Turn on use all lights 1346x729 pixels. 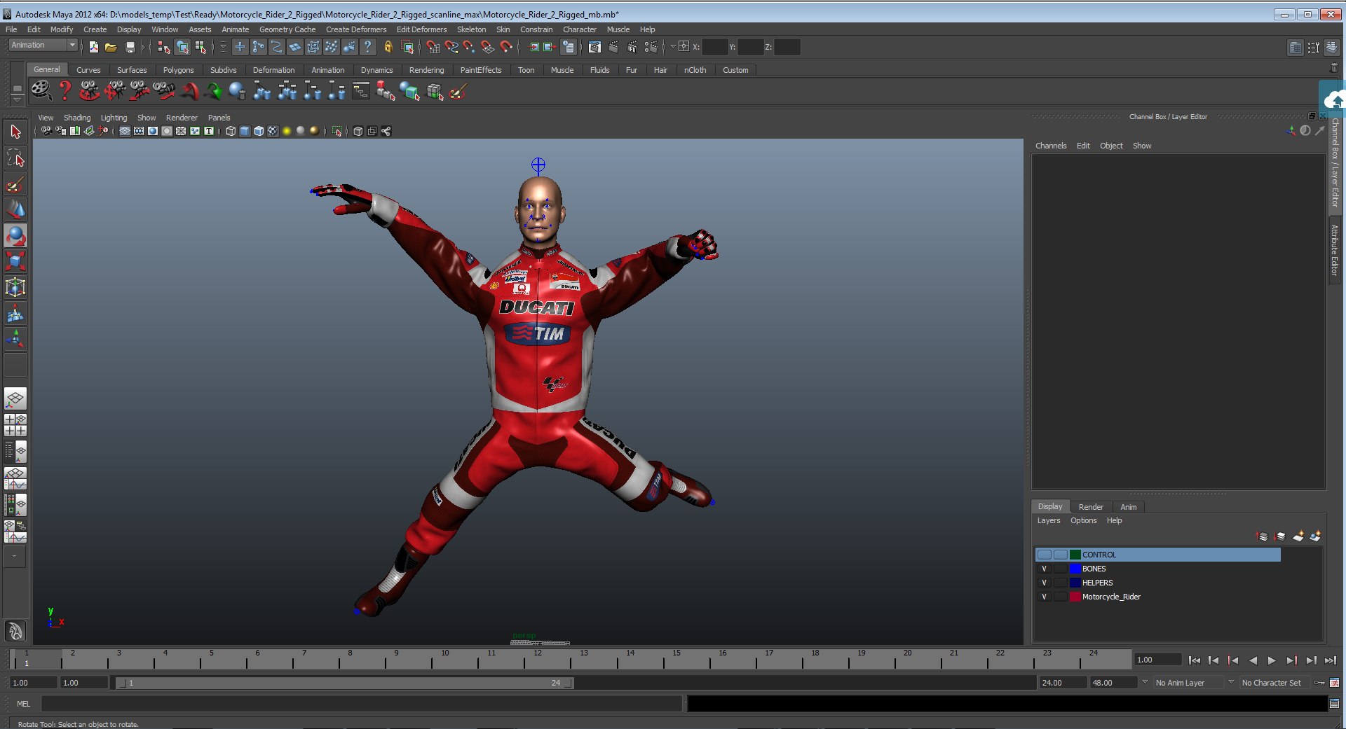[x=287, y=131]
